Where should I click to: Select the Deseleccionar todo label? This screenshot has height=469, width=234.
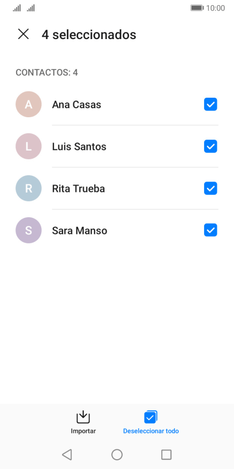(x=151, y=431)
